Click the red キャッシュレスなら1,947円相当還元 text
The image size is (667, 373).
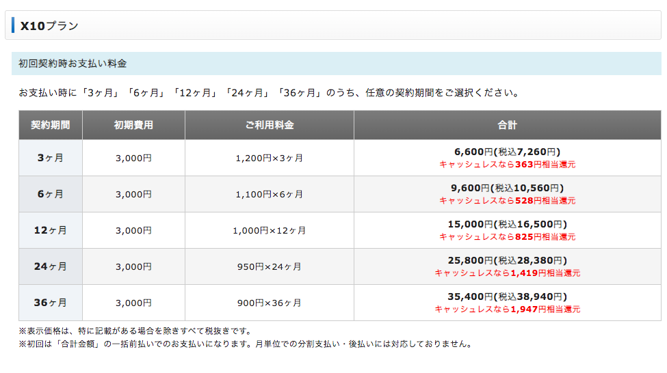[508, 309]
